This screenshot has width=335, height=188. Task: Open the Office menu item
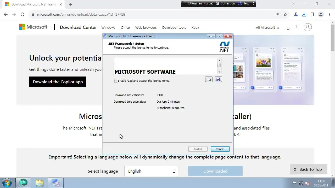coord(125,27)
